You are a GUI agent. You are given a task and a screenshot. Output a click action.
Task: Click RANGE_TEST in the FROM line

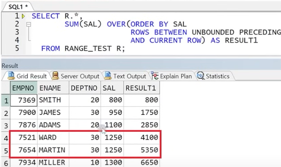(88, 49)
